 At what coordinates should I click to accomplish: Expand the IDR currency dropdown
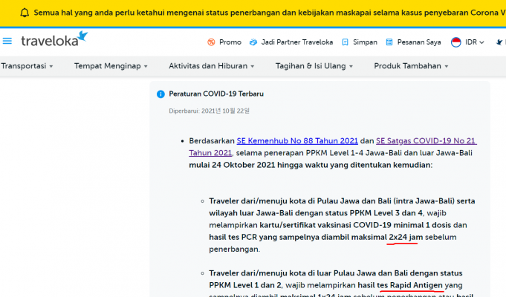(x=475, y=42)
